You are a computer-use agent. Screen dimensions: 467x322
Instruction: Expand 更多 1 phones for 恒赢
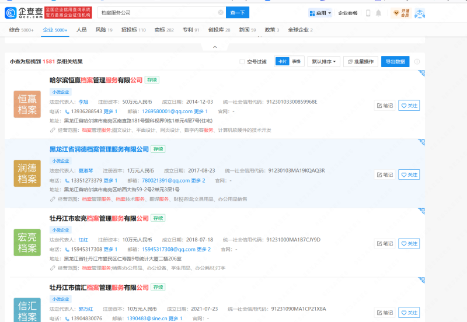click(110, 111)
